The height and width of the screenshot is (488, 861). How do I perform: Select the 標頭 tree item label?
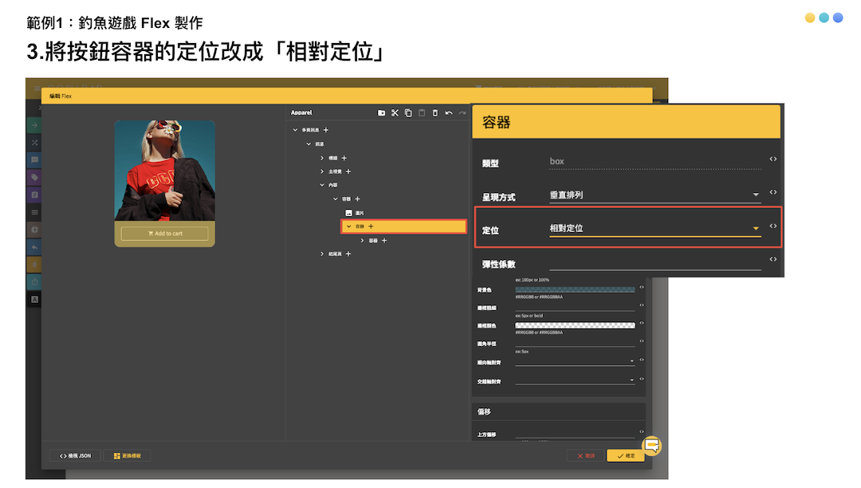pos(332,158)
